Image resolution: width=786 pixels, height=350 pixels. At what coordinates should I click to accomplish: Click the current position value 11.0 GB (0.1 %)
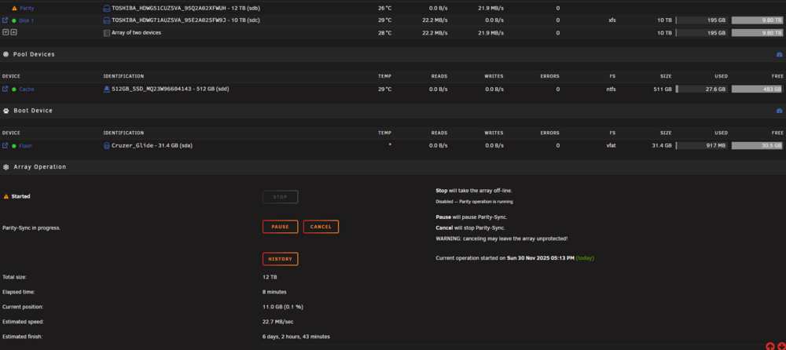(x=283, y=307)
